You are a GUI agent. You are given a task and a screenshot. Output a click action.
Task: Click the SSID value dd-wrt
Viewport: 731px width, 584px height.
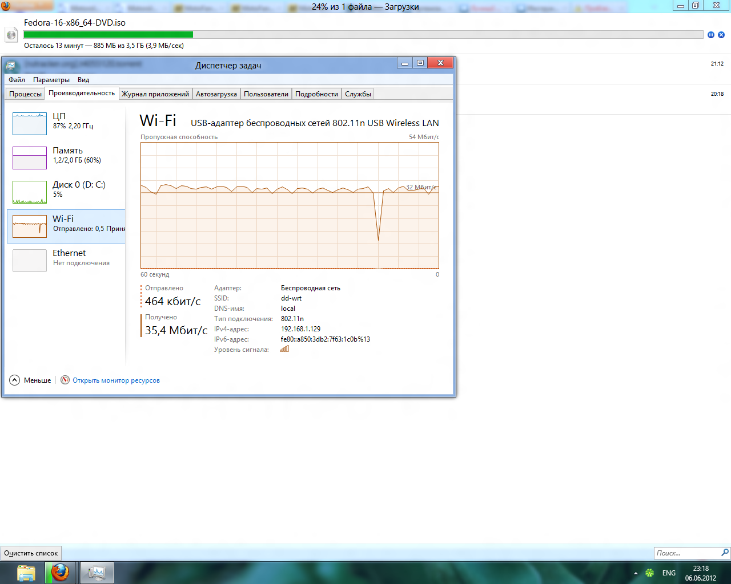291,298
